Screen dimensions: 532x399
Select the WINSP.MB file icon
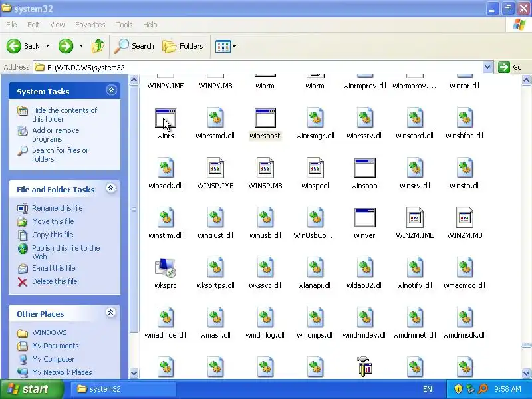tap(265, 168)
